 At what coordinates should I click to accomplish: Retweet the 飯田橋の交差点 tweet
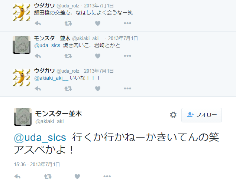[68, 23]
